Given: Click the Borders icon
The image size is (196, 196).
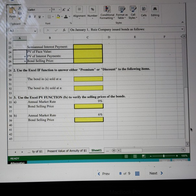Looking at the screenshot, I should 49,17.
